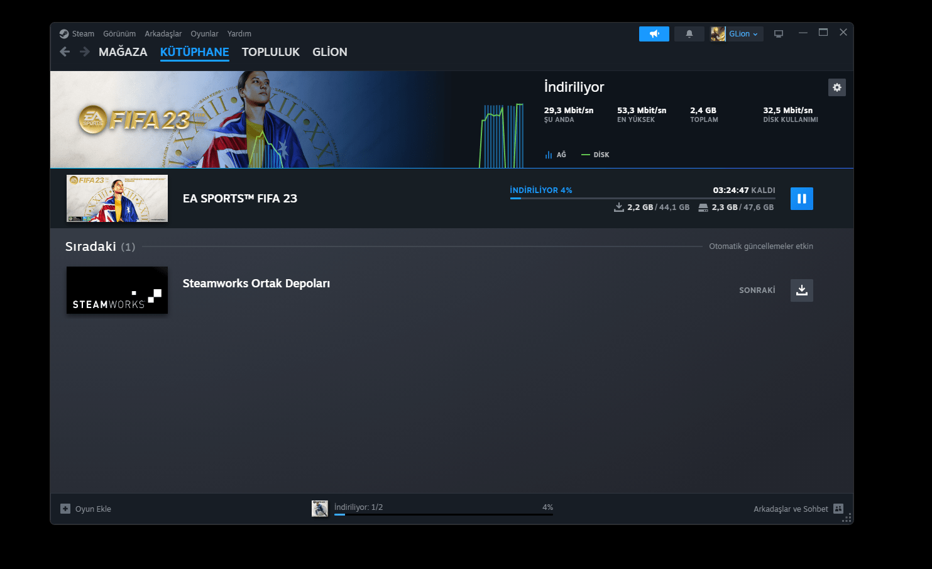Go forward with the right arrow
The width and height of the screenshot is (932, 569).
pyautogui.click(x=85, y=52)
